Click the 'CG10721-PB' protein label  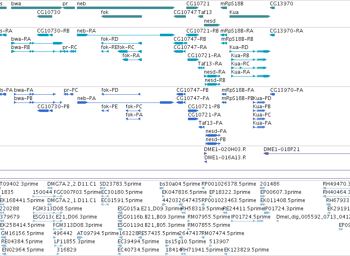pos(204,107)
